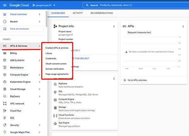Switch to the ACTIVITY tab
189x136 pixels.
coord(78,13)
